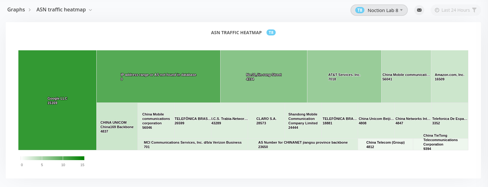488x187 pixels.
Task: Select the MCI Communications Verizon Business tile
Action: pyautogui.click(x=192, y=144)
